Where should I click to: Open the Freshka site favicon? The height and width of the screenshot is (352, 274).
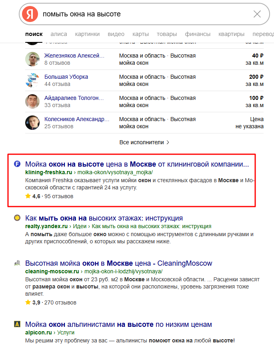point(17,164)
